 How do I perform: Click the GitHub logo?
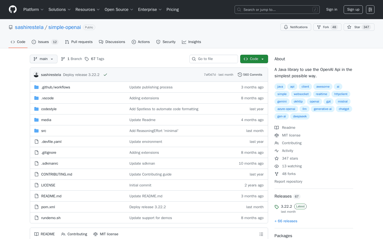[x=13, y=9]
